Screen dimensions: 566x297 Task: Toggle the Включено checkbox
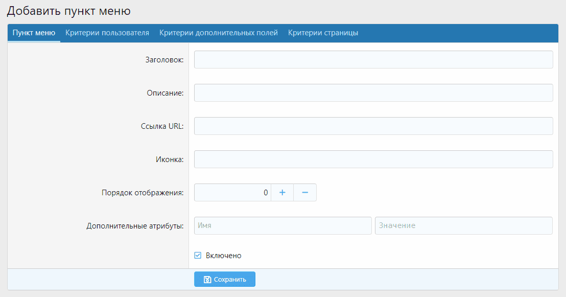point(198,256)
